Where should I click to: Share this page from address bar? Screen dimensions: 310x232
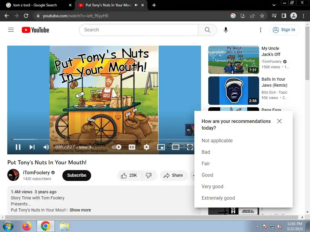pos(252,16)
